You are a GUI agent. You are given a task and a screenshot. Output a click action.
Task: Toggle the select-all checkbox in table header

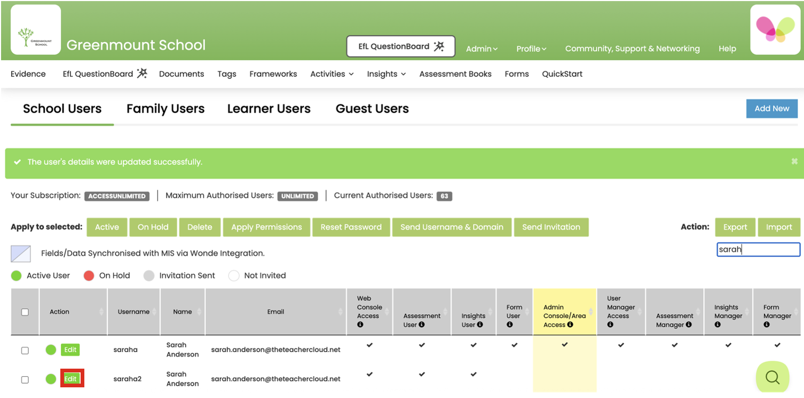point(25,312)
